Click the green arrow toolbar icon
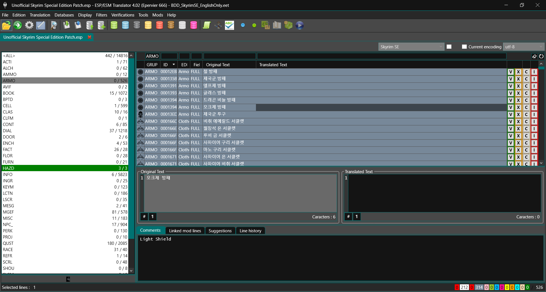Image resolution: width=546 pixels, height=292 pixels. coord(18,25)
